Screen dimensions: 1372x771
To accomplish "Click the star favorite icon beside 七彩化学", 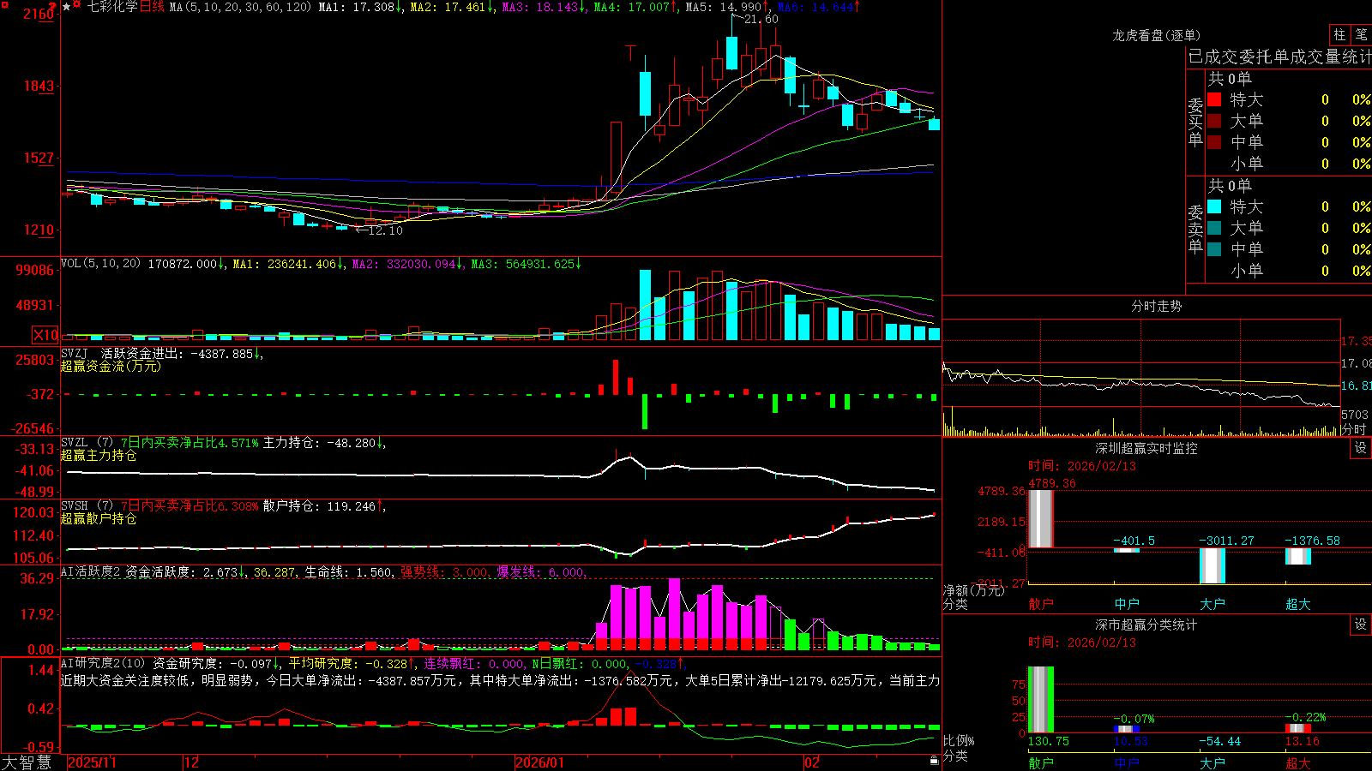I will tap(67, 6).
